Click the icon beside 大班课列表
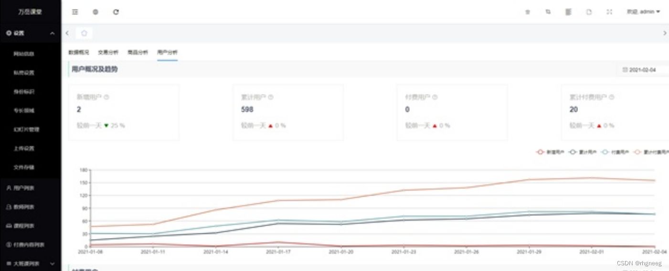The image size is (669, 271). point(9,263)
